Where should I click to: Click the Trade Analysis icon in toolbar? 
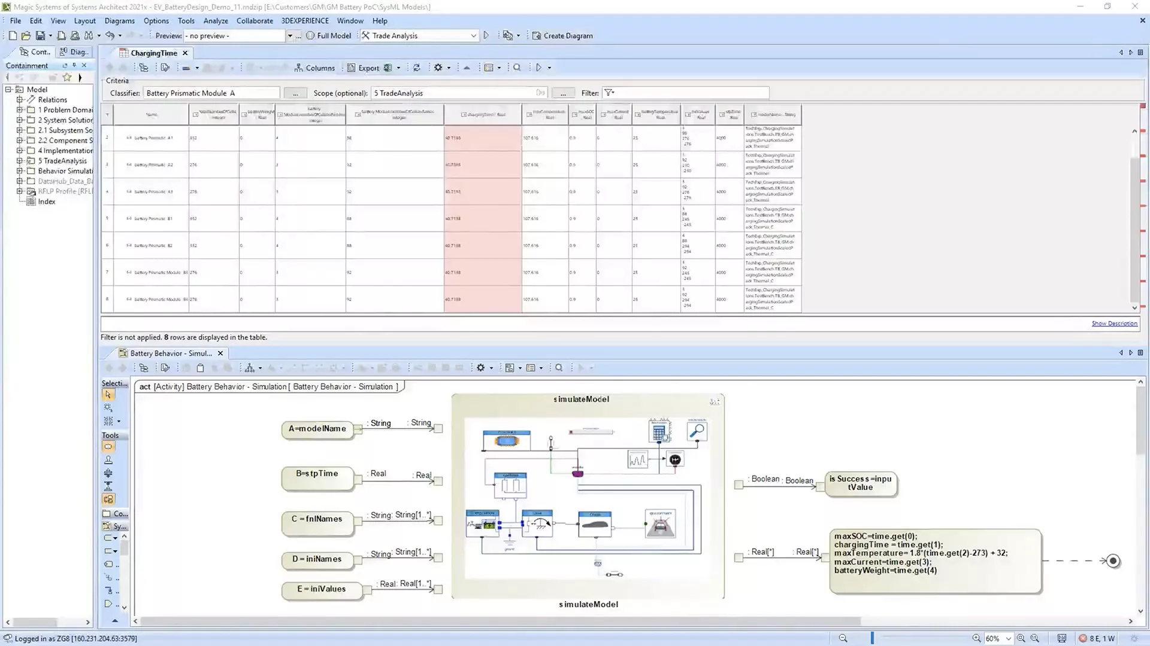tap(367, 35)
